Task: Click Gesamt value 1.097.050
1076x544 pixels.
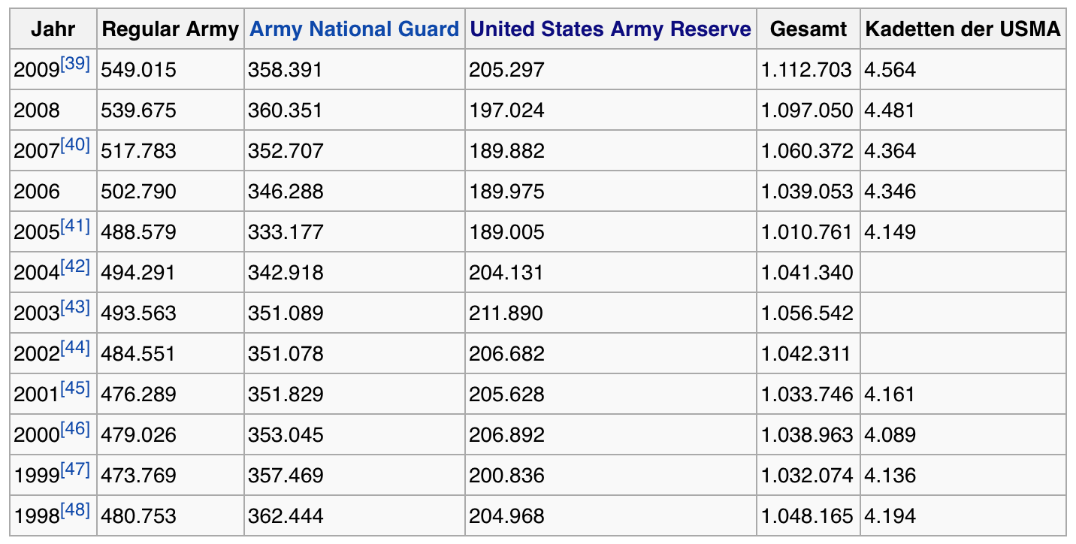Action: click(x=807, y=110)
